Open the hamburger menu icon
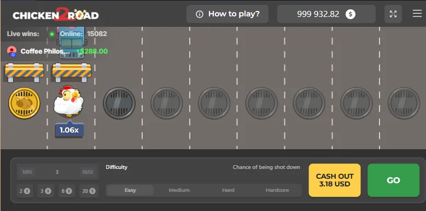Image resolution: width=426 pixels, height=211 pixels. coord(417,14)
